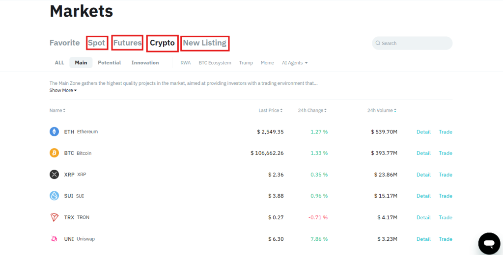Screen dimensions: 503x255
Task: Click the -0.71 % change value
Action: coord(318,217)
